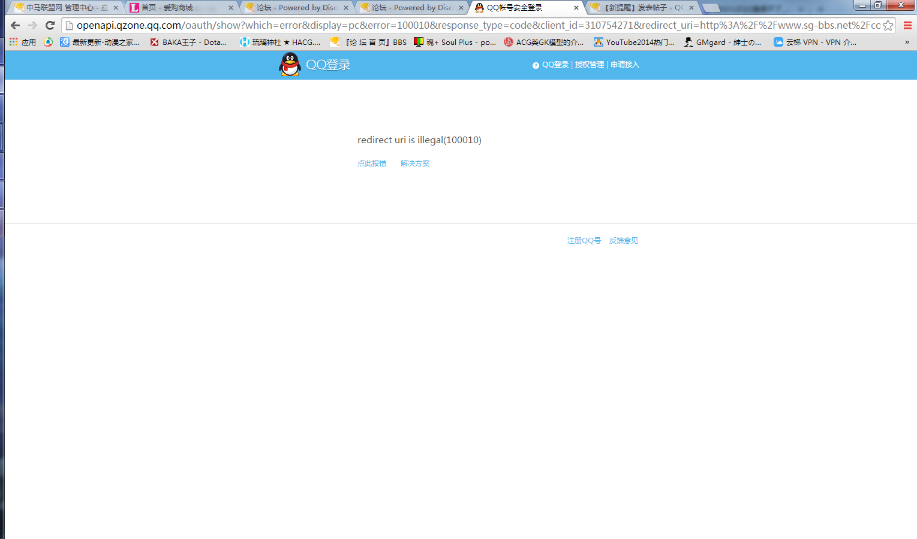
Task: Click the large QQ登录 page title
Action: 328,65
